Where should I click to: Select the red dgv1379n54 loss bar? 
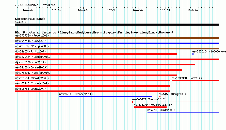[x=117, y=59]
